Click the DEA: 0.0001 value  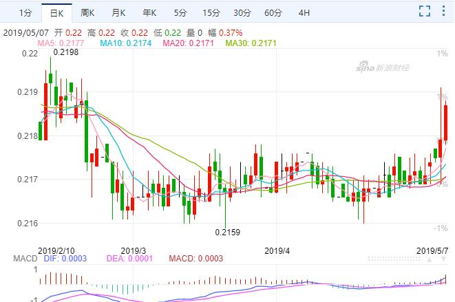(x=129, y=259)
